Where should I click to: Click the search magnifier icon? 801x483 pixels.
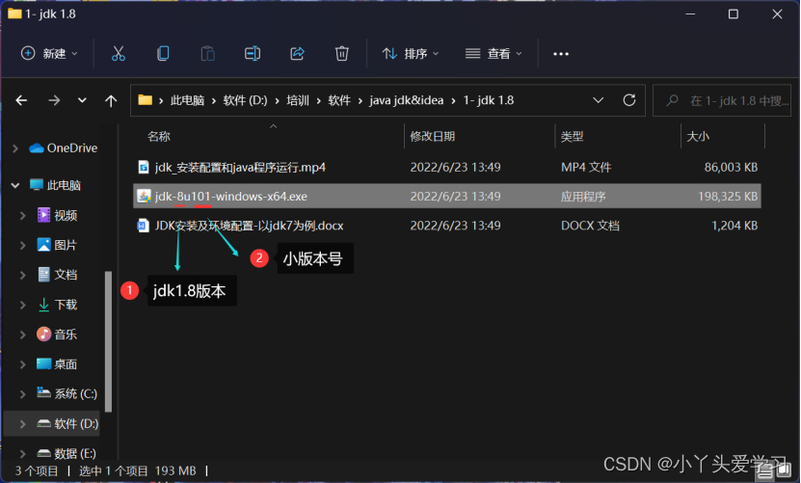tap(672, 100)
